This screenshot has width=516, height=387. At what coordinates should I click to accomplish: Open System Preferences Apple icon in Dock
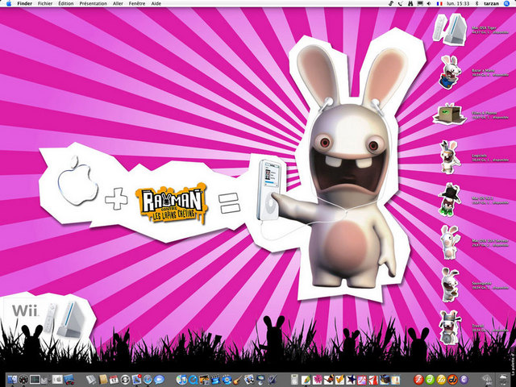(57, 380)
